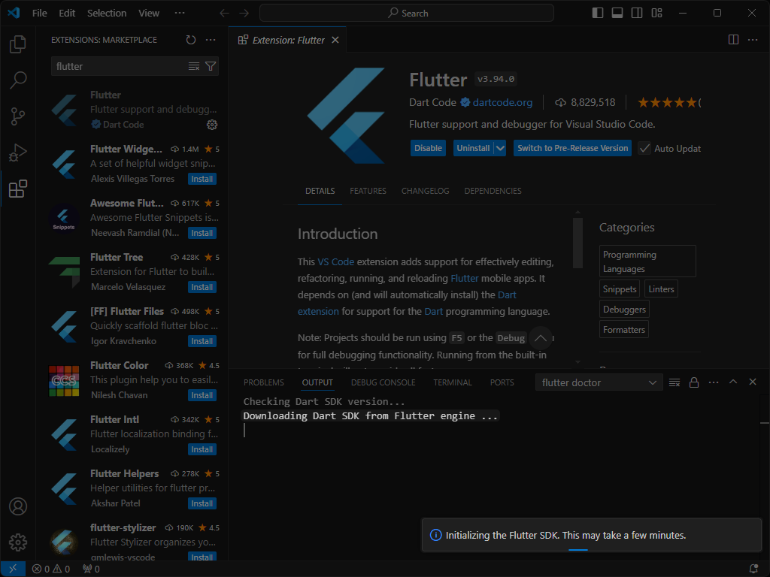Open the VS Code link in introduction

336,261
